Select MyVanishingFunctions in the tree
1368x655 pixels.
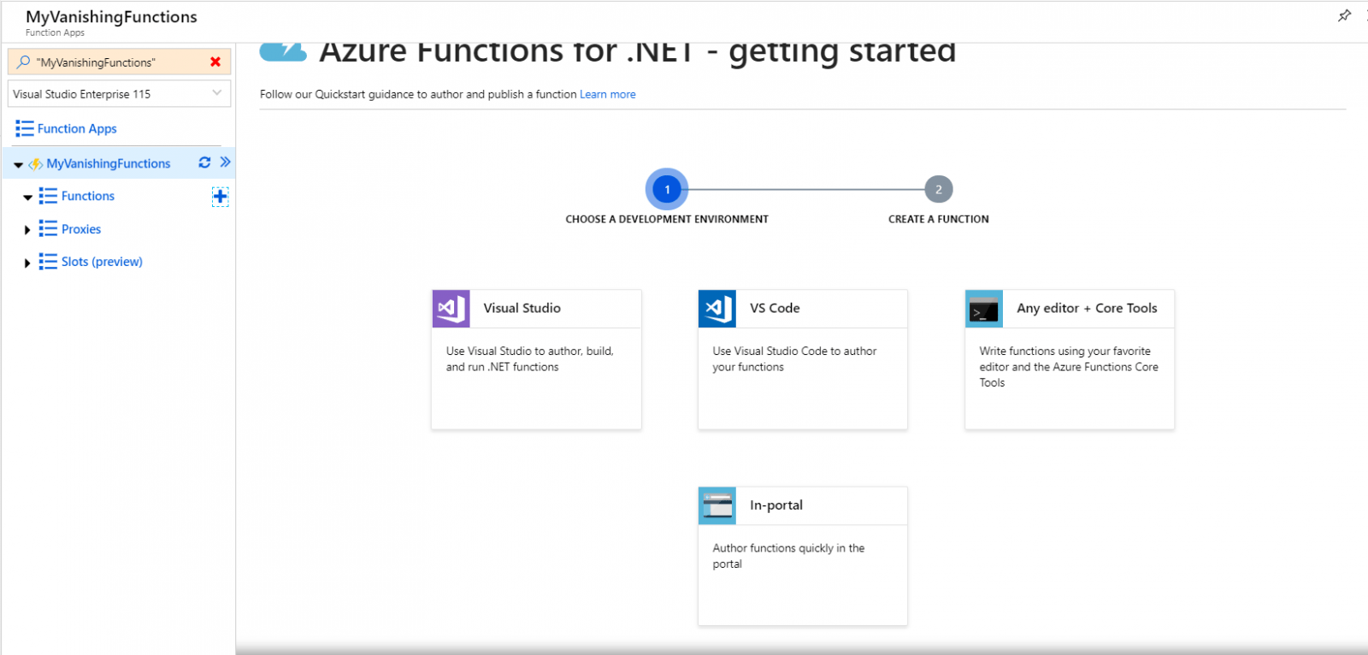pyautogui.click(x=109, y=163)
